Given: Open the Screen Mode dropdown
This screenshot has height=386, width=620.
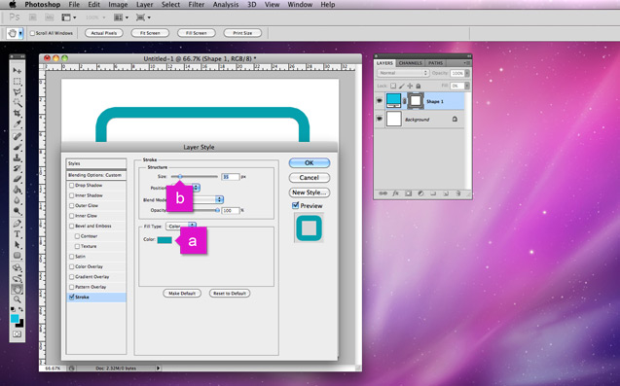Looking at the screenshot, I should pos(143,18).
